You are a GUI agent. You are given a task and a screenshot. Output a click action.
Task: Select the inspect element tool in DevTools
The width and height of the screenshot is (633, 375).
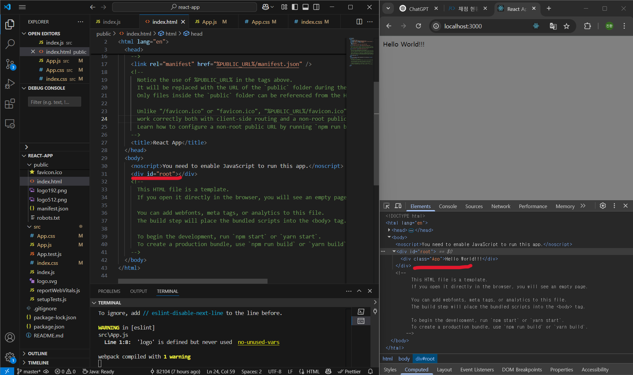(386, 206)
